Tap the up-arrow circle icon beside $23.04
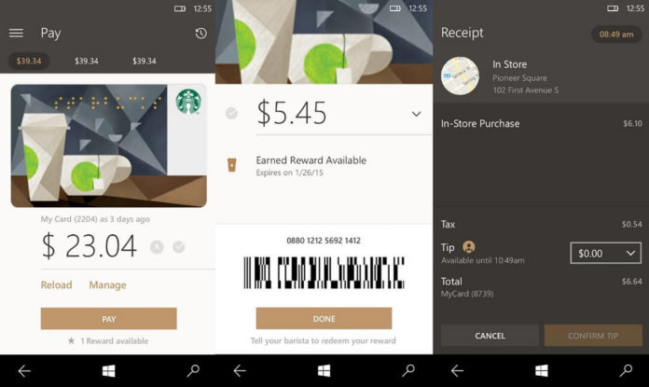 157,247
